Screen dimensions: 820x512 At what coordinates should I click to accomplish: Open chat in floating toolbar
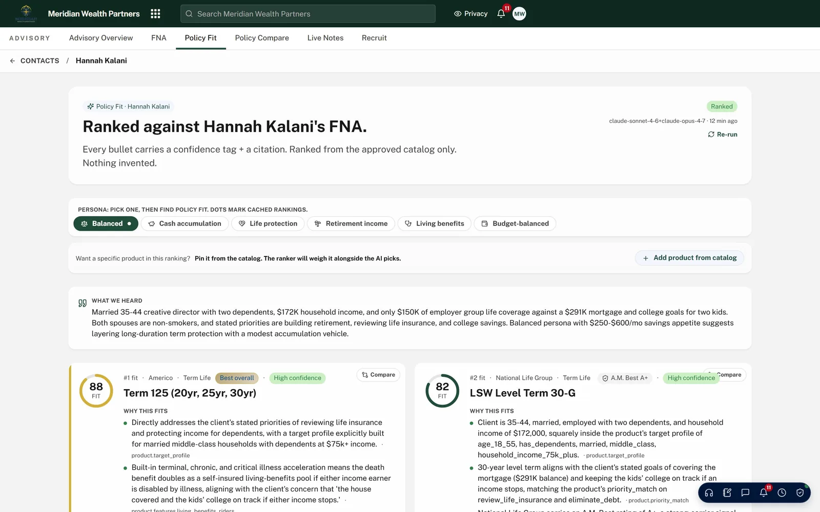pyautogui.click(x=745, y=493)
